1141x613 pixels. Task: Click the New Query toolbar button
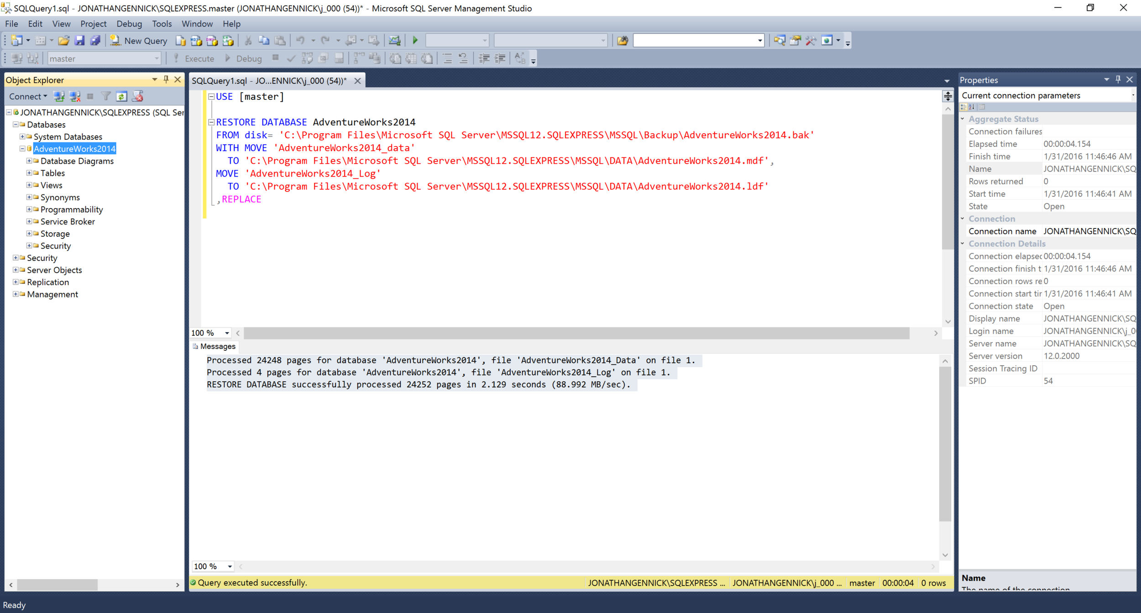pyautogui.click(x=139, y=41)
